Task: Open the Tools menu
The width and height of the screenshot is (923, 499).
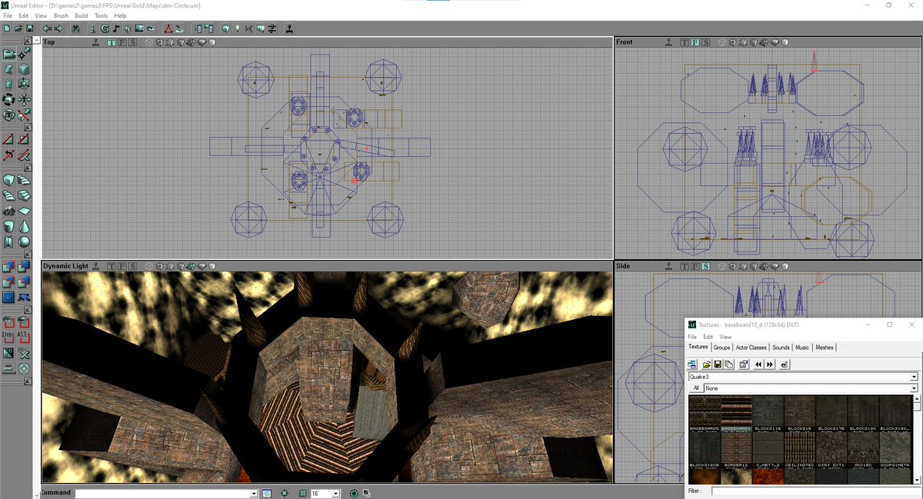Action: [x=102, y=15]
